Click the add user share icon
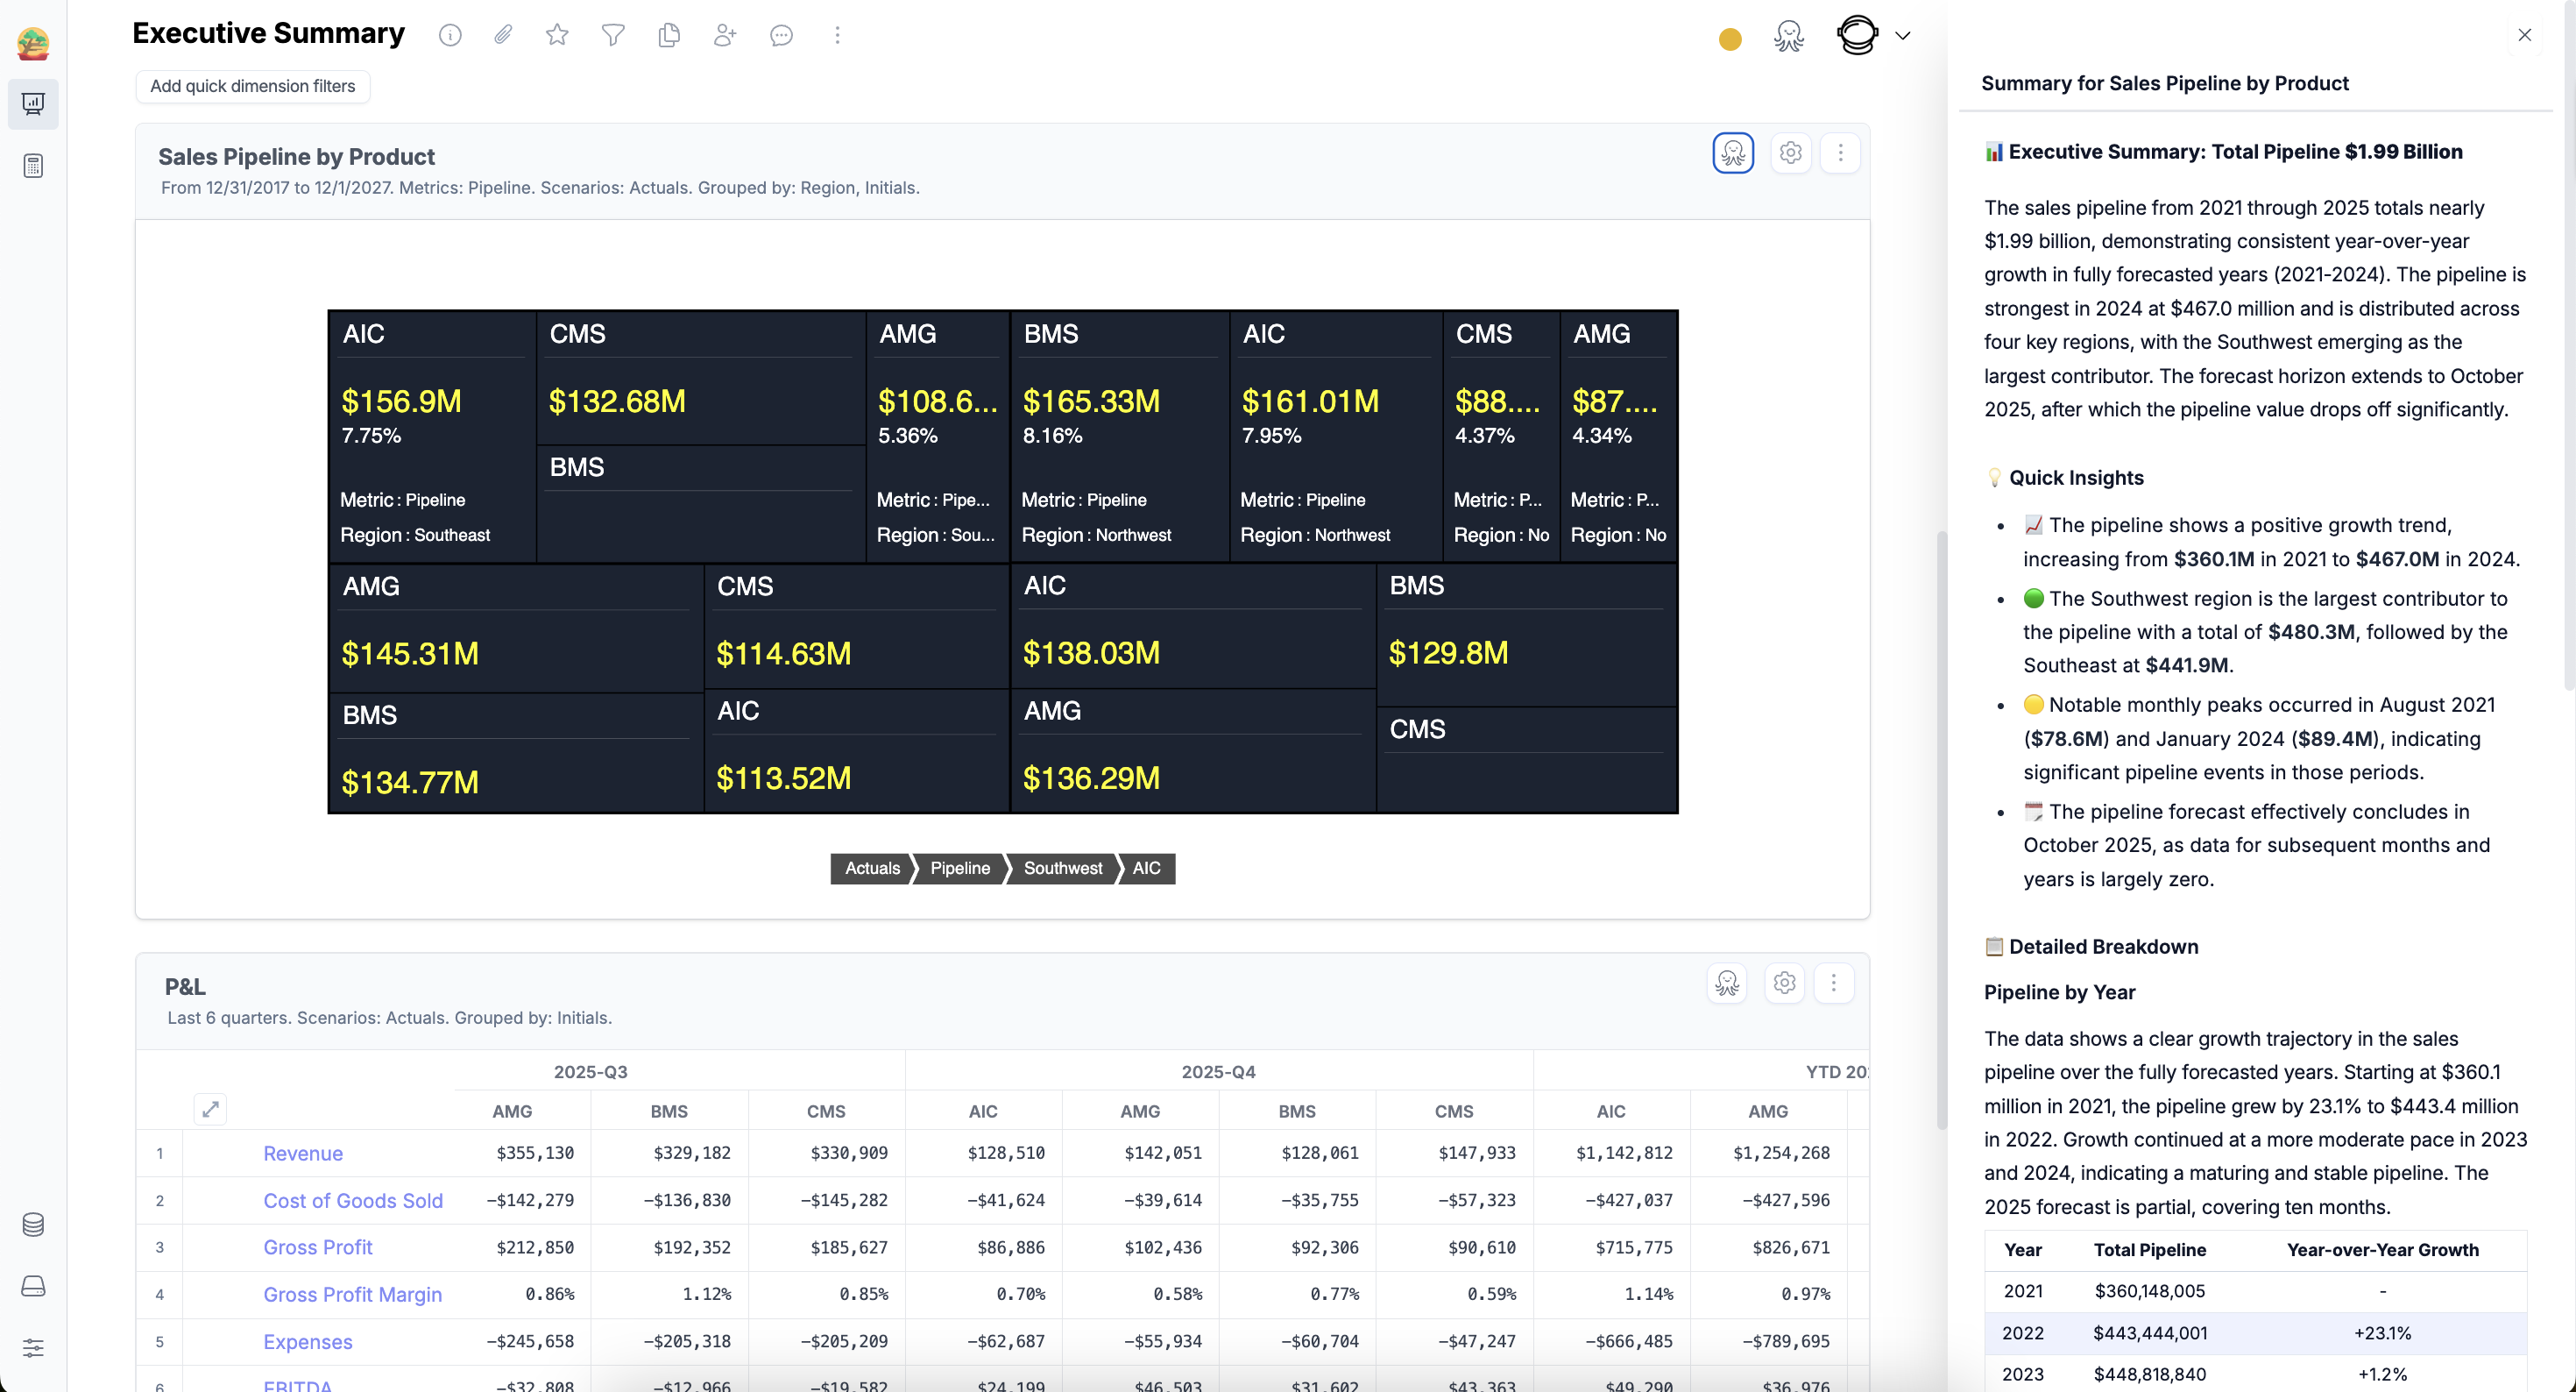Screen dimensions: 2576x1392 pyautogui.click(x=725, y=35)
